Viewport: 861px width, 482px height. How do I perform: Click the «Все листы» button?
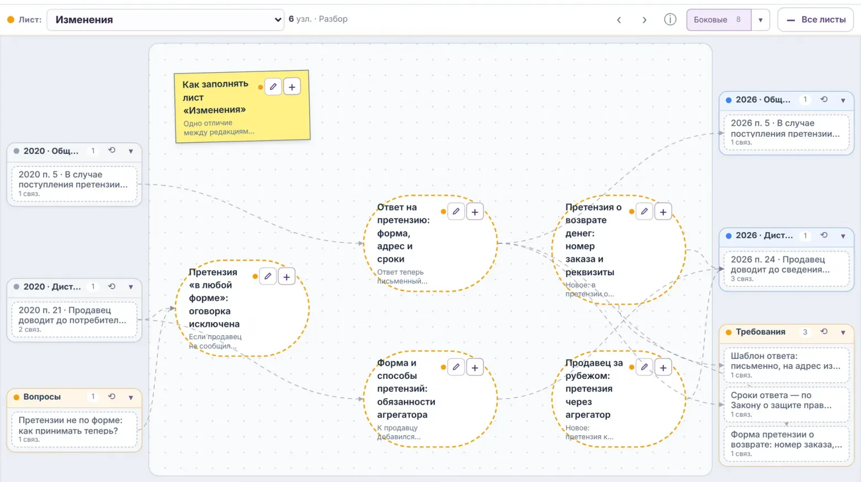pyautogui.click(x=816, y=20)
